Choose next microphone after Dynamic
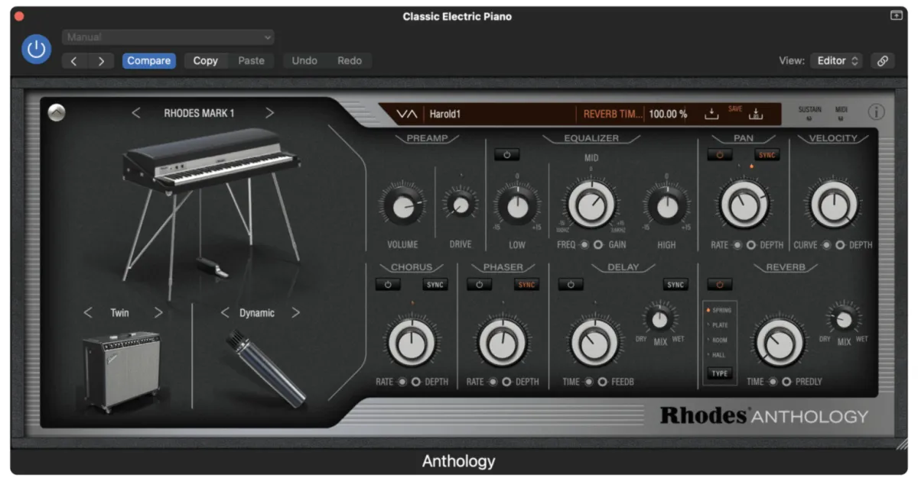 [295, 312]
